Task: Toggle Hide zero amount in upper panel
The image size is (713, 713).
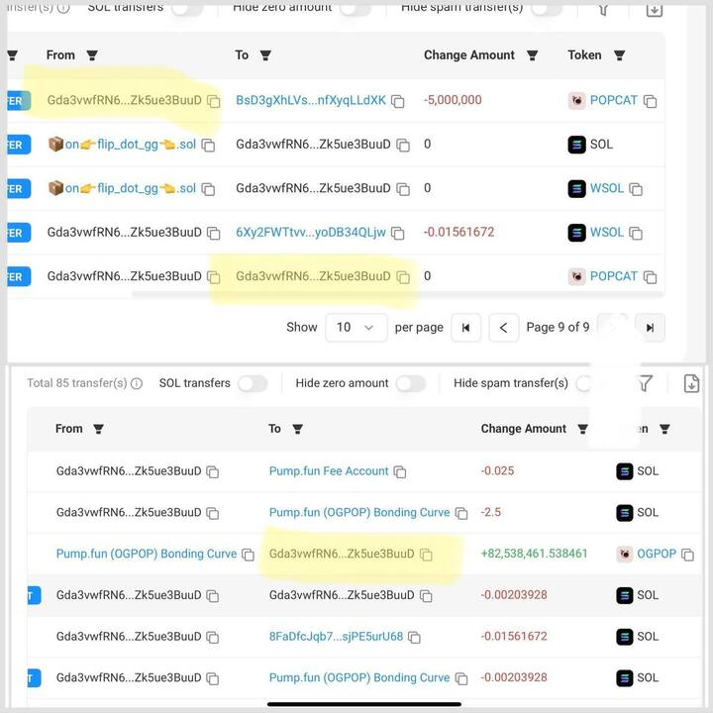Action: [x=355, y=8]
